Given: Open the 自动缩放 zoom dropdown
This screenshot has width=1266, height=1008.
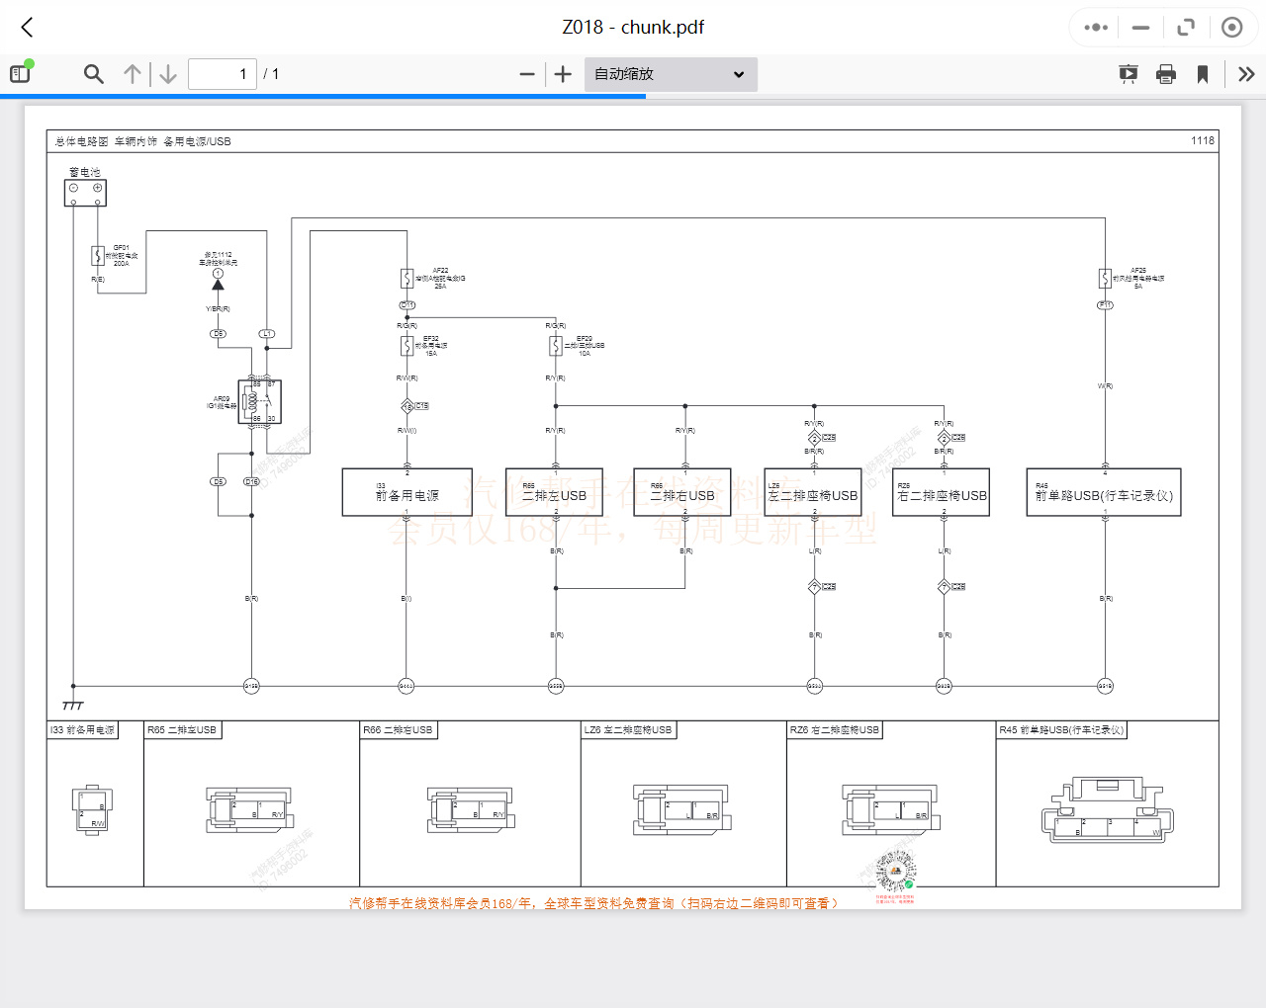Looking at the screenshot, I should point(670,74).
